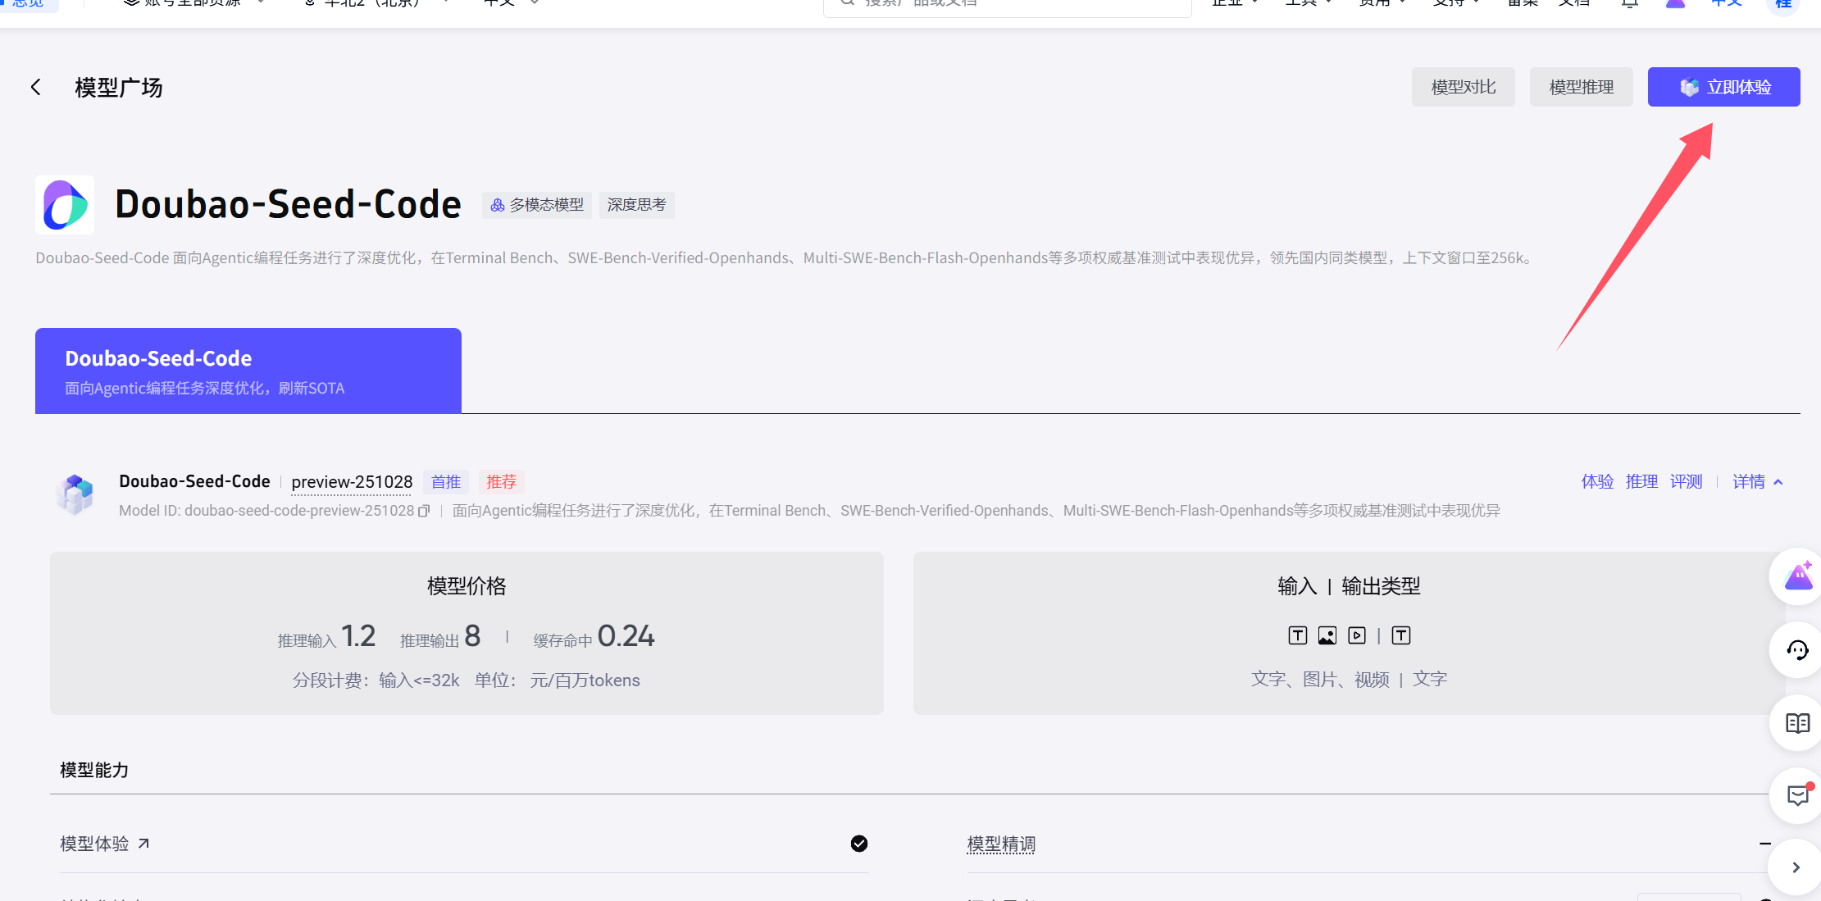Click the Doubao-Seed-Code model logo

[x=75, y=493]
